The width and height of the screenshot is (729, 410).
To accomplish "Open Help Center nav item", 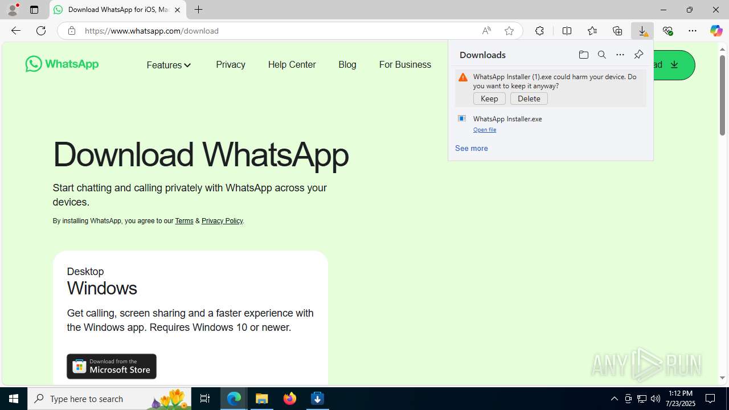I will point(292,64).
